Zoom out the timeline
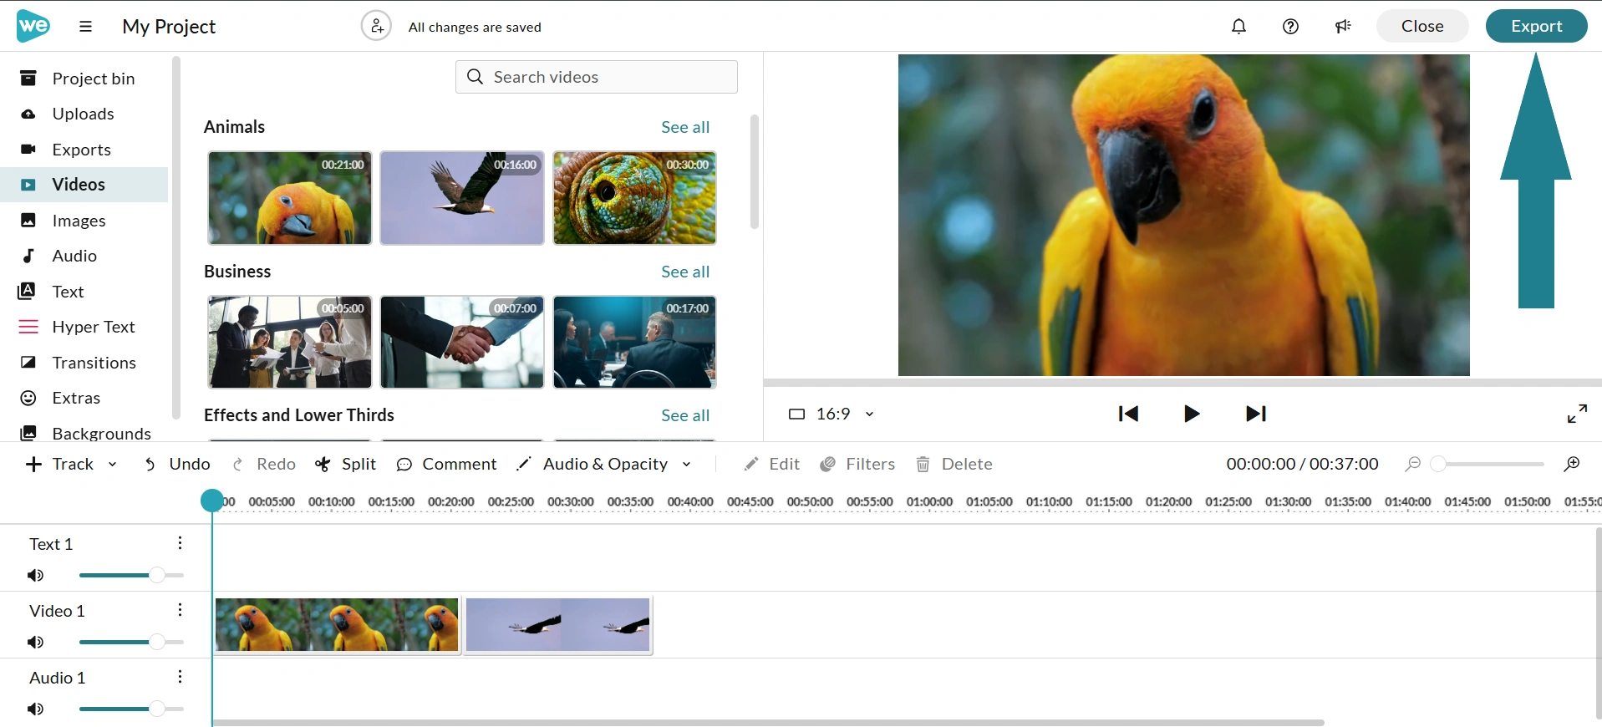Viewport: 1602px width, 727px height. 1412,464
